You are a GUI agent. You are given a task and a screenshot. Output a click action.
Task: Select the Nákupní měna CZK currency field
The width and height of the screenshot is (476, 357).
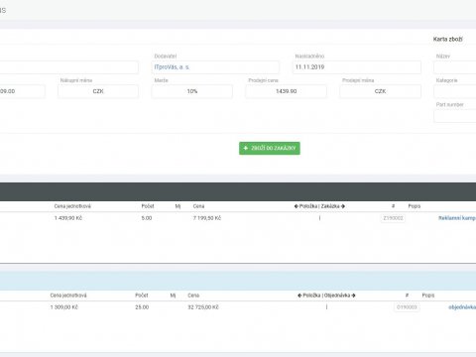point(98,91)
